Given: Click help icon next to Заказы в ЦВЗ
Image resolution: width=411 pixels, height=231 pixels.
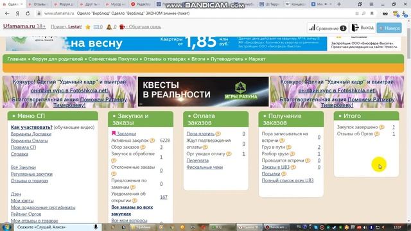Looking at the screenshot, I should [x=293, y=167].
